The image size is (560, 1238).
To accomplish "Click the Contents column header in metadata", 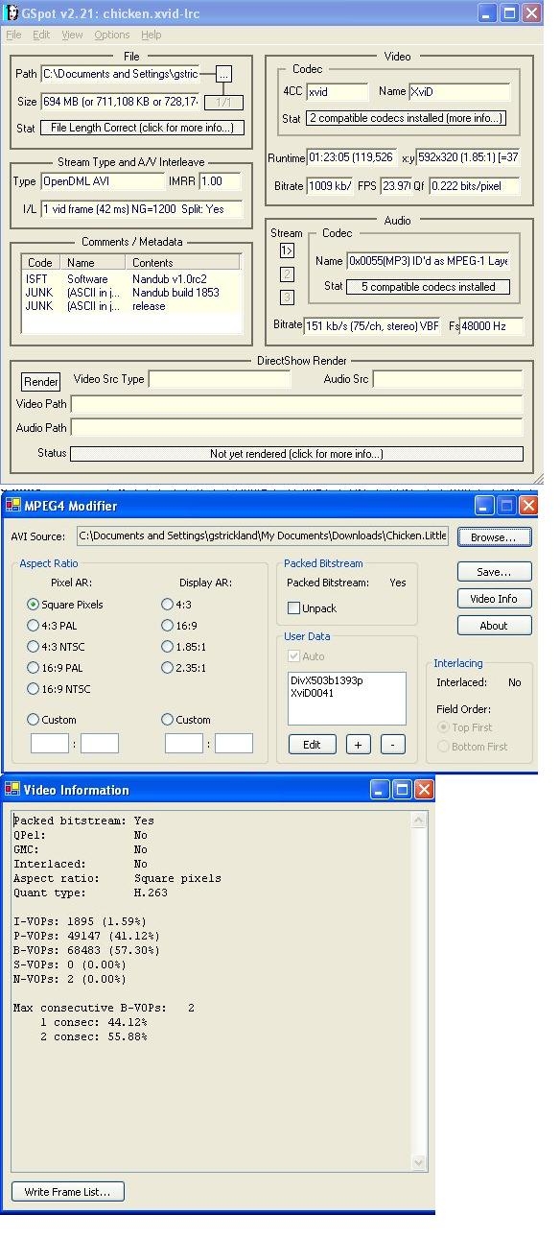I will coord(182,262).
